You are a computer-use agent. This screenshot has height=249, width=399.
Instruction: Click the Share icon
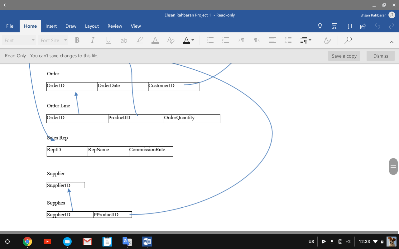click(363, 26)
